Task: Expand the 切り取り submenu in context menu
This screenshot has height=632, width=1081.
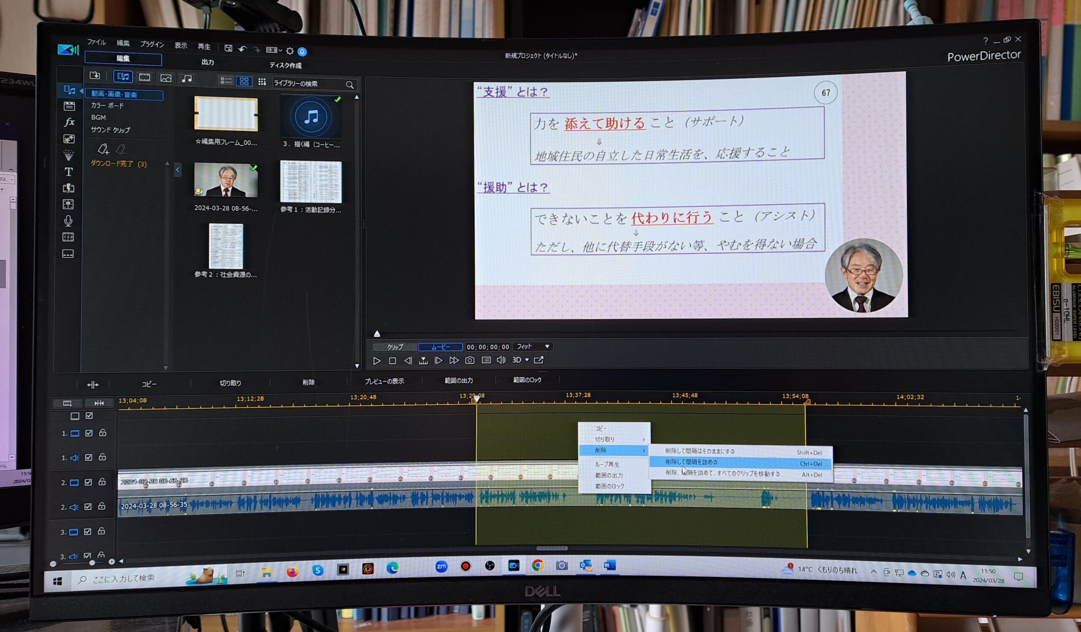Action: coord(615,439)
